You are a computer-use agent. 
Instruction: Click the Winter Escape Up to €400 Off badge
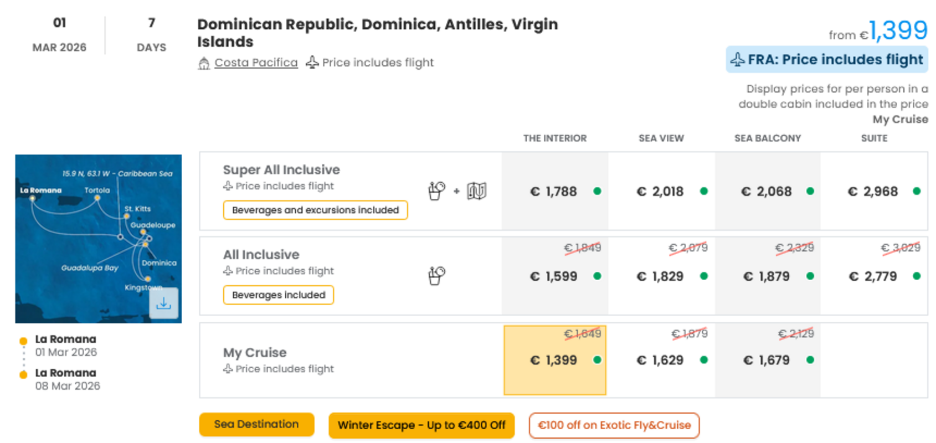[421, 425]
